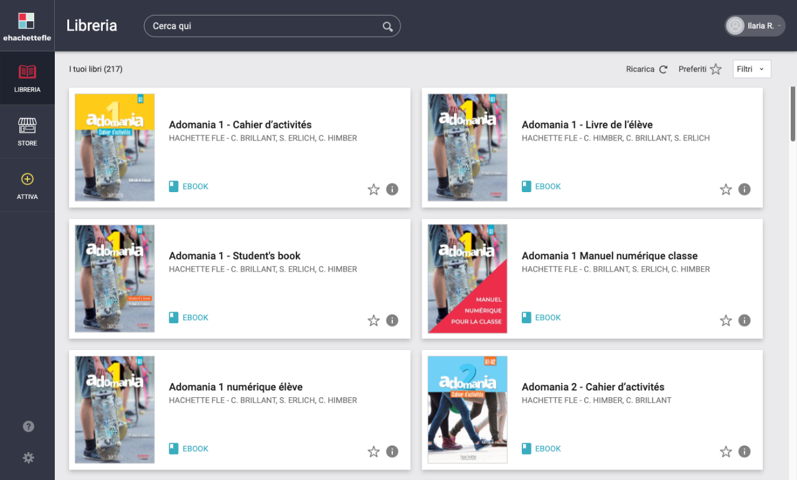
Task: Click the Libreria page heading
Action: (92, 25)
